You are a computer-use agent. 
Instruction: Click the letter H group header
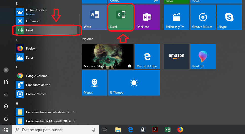tap(17, 104)
